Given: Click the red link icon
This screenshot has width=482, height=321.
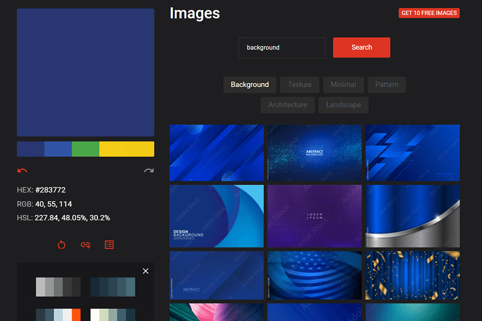Looking at the screenshot, I should click(x=85, y=245).
